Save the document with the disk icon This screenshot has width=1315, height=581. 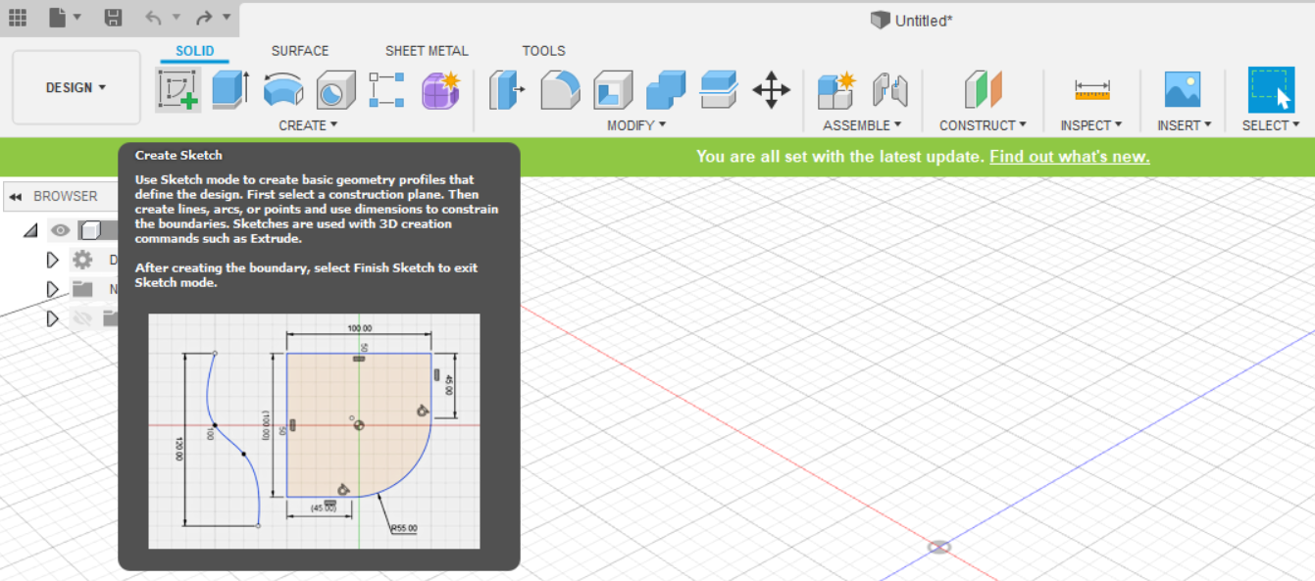tap(113, 18)
